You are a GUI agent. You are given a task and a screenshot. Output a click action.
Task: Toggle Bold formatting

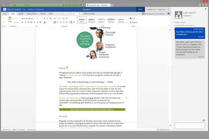click(x=22, y=22)
